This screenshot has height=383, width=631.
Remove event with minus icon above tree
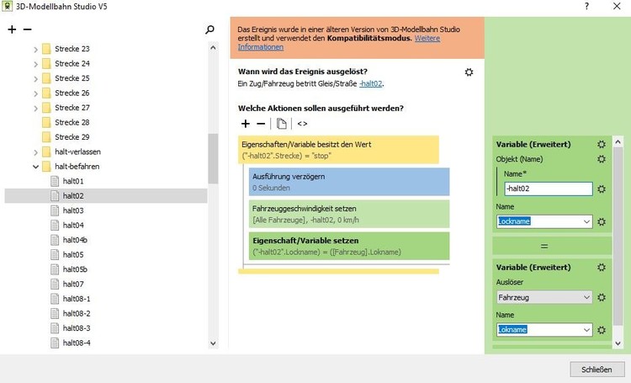27,29
